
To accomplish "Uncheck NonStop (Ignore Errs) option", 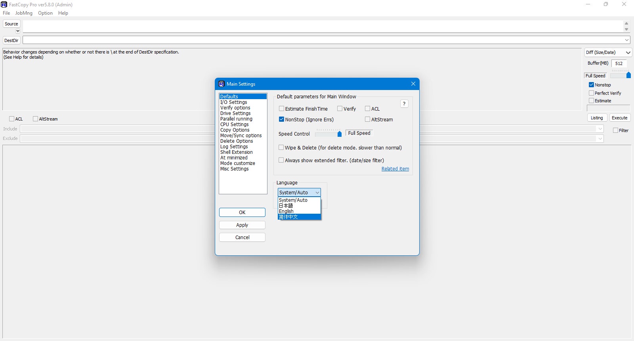I will point(281,119).
